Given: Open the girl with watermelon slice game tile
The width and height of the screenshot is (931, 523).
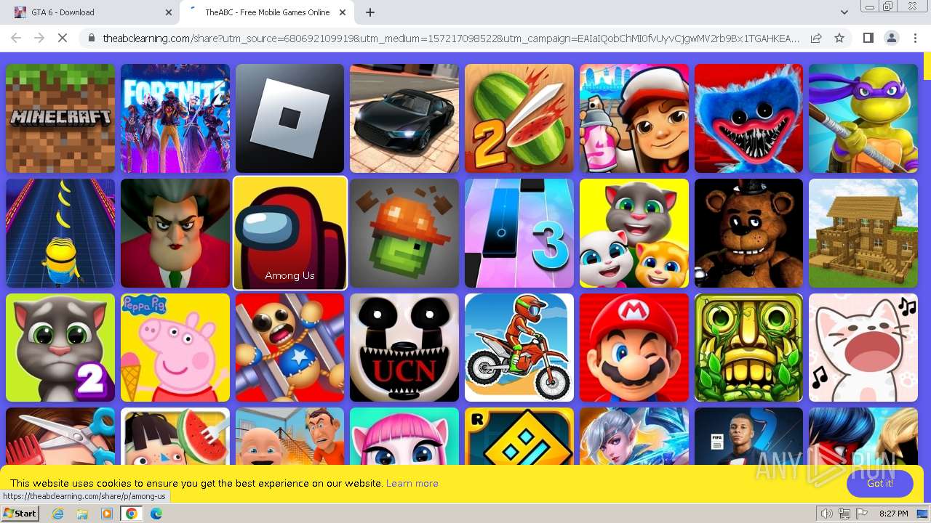Looking at the screenshot, I should coord(175,436).
